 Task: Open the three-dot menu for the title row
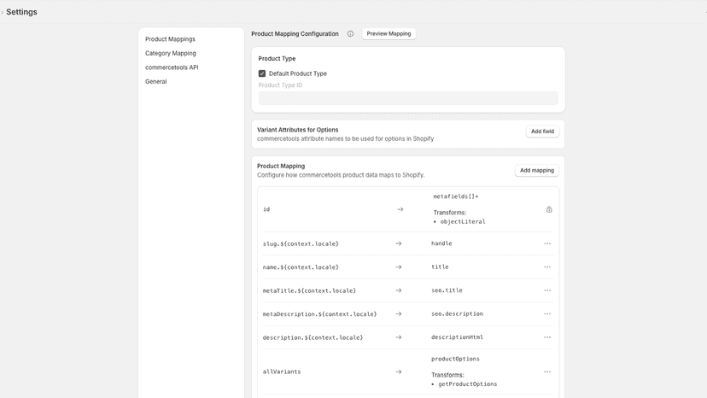(547, 267)
